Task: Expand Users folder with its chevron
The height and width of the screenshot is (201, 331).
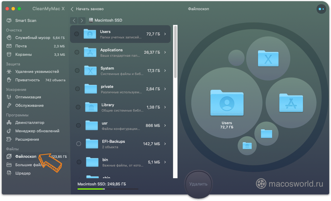Action: (165, 34)
